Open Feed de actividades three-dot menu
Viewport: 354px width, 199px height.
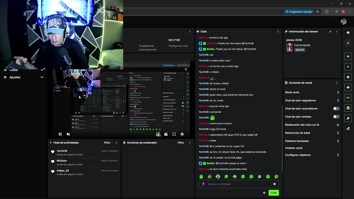click(x=116, y=143)
